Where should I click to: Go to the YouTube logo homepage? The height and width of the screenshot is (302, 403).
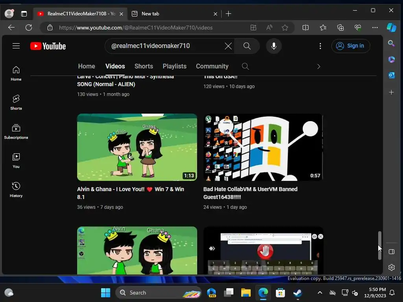click(x=48, y=46)
